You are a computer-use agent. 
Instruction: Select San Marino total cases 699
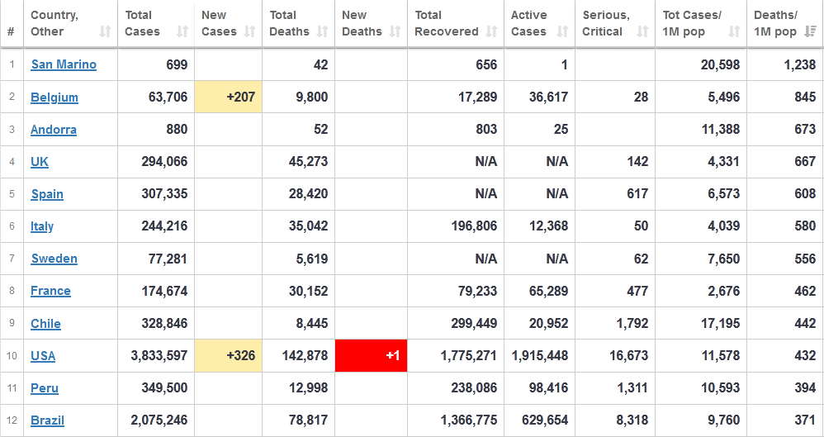[x=177, y=64]
